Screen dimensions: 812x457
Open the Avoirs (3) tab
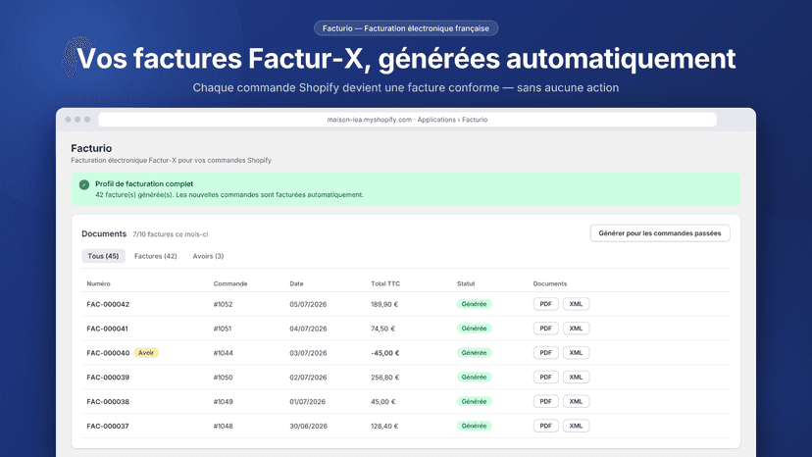coord(208,256)
